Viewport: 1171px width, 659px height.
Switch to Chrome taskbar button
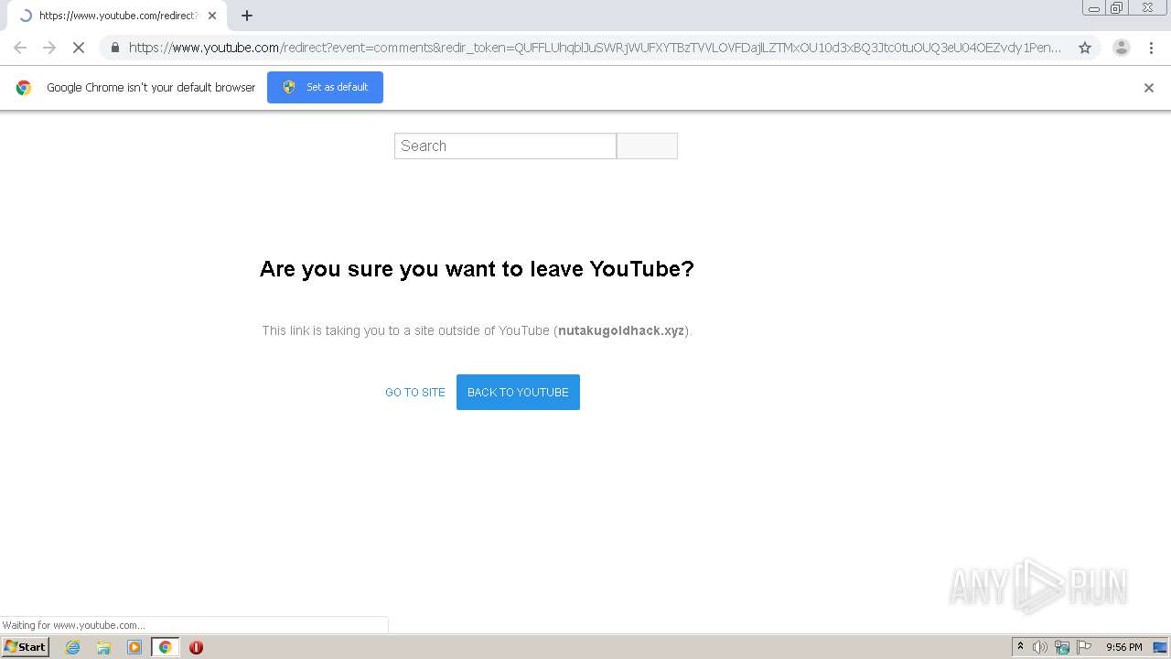point(165,647)
